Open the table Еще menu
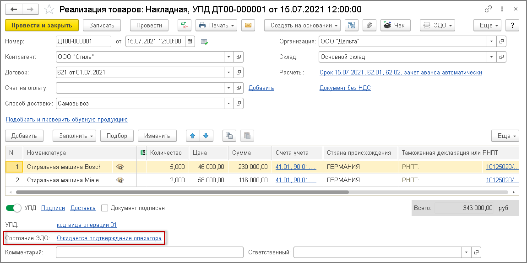Viewport: 527px width, 263px height. [505, 136]
